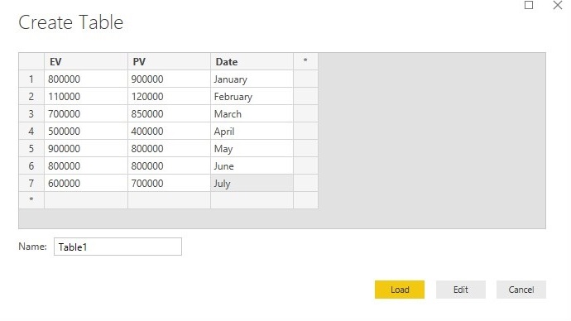This screenshot has width=571, height=321.
Task: Click the empty PV cell in the new row
Action: [169, 200]
